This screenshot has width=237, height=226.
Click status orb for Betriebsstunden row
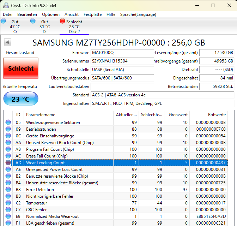[x=8, y=129]
